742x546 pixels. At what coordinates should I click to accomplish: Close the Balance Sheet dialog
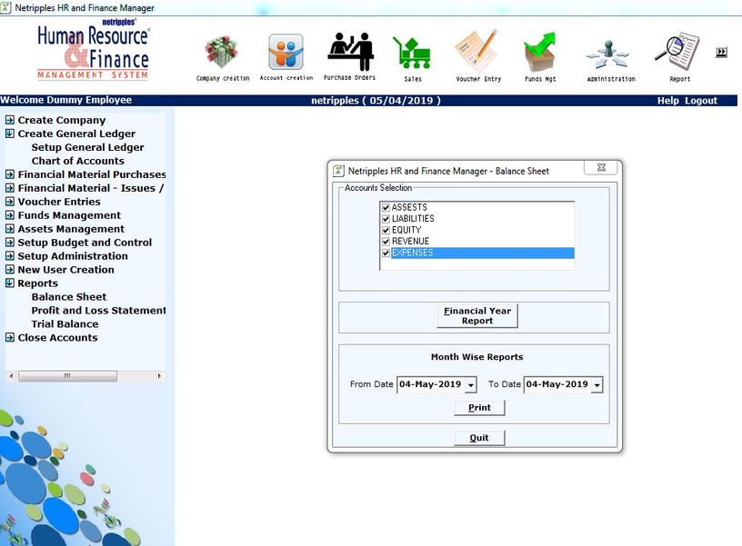click(x=601, y=167)
